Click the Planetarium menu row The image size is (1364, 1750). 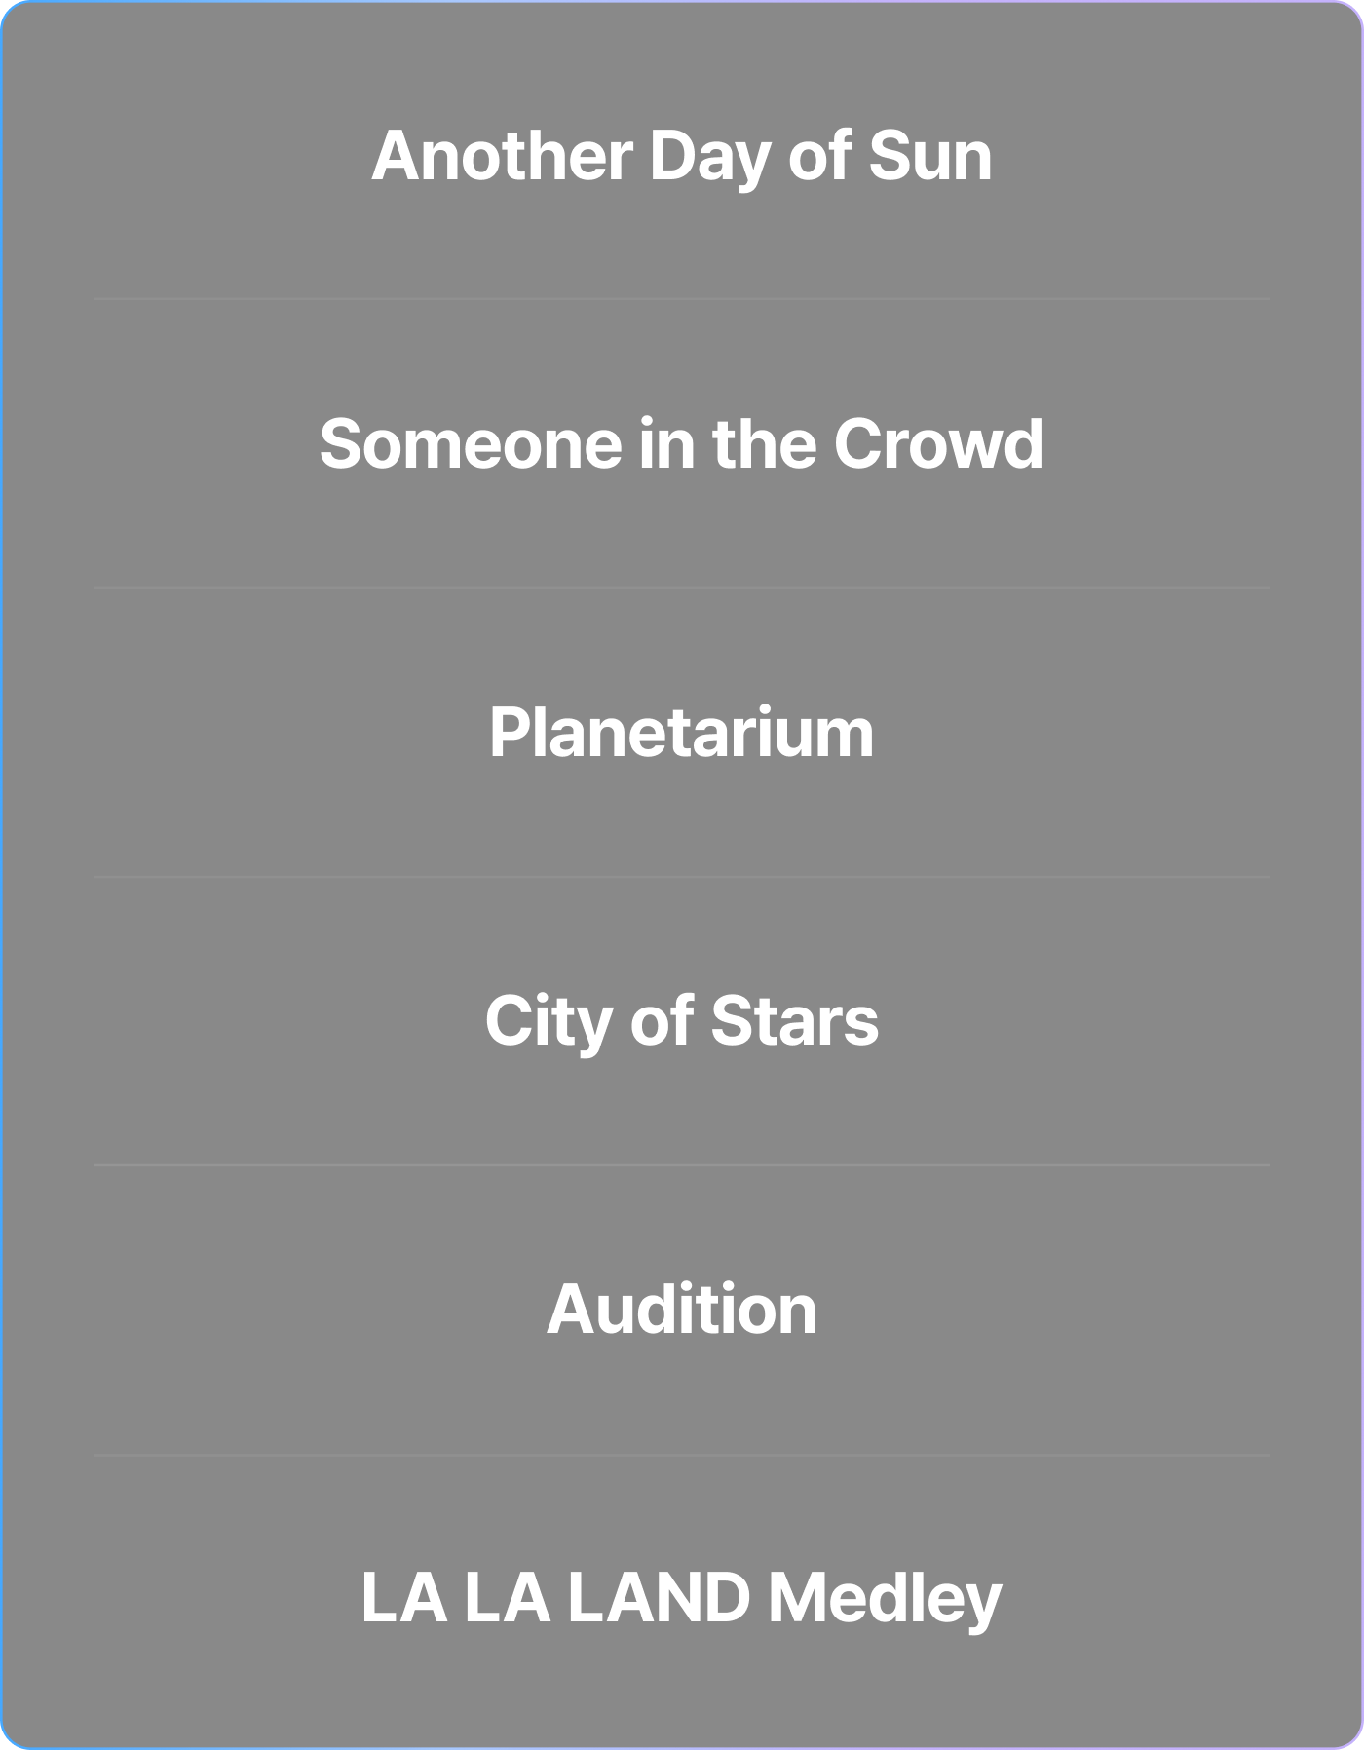tap(682, 733)
